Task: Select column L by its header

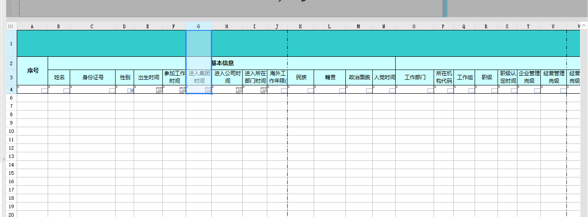Action: tap(330, 26)
